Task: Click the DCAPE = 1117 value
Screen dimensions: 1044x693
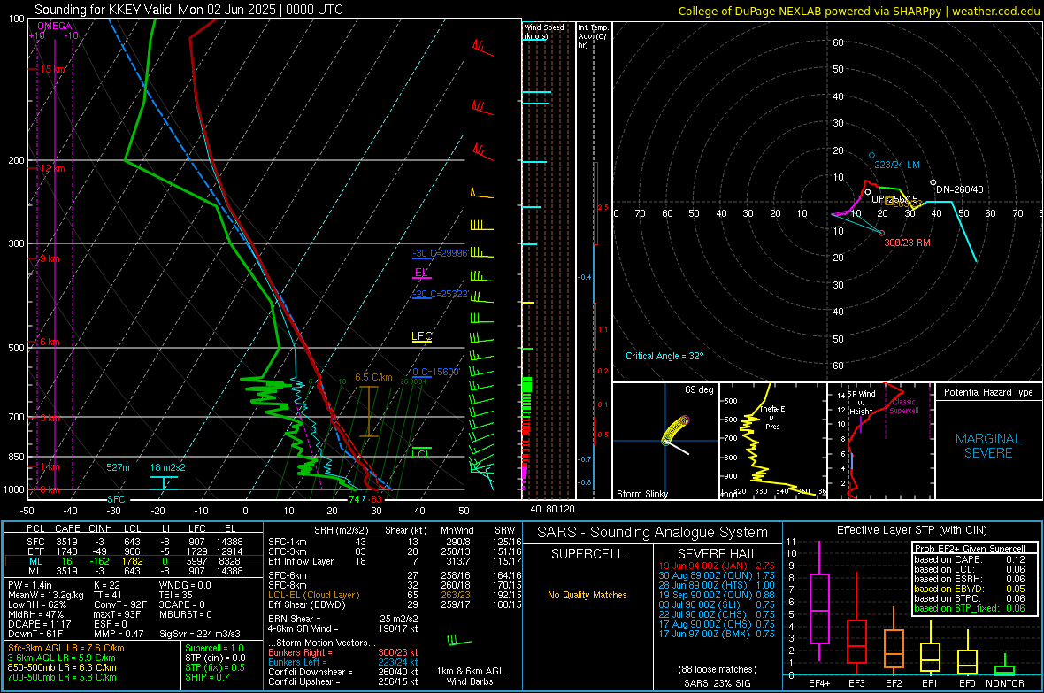Action: coord(39,624)
